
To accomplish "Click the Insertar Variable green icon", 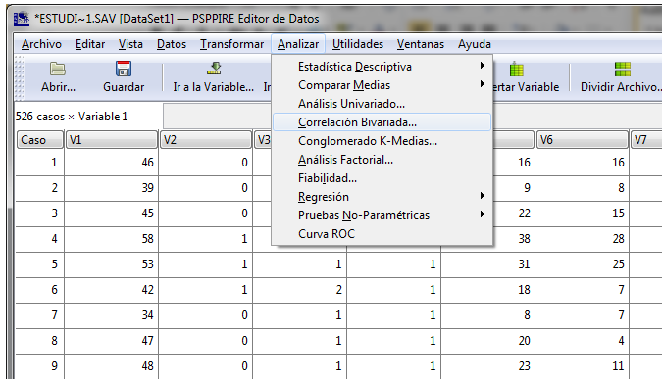I will pos(516,70).
